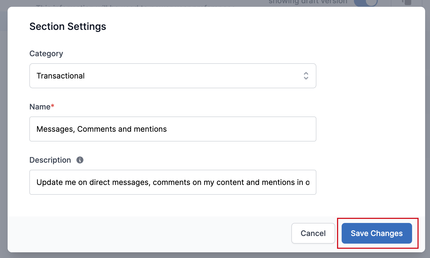Save the section settings with Save Changes
The width and height of the screenshot is (430, 258).
[x=376, y=233]
